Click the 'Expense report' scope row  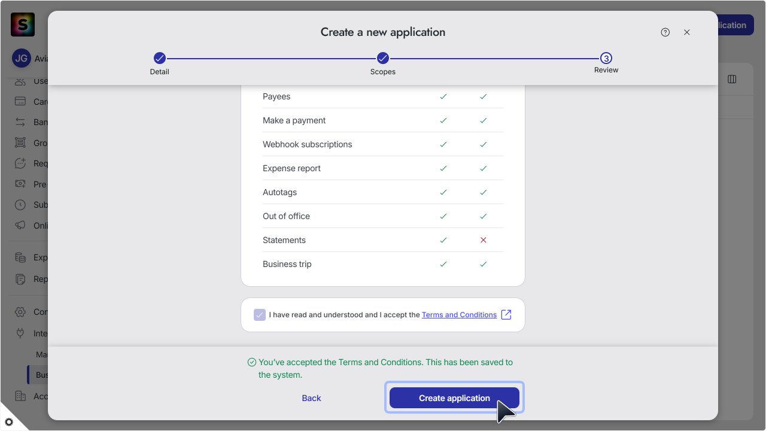[x=383, y=168]
